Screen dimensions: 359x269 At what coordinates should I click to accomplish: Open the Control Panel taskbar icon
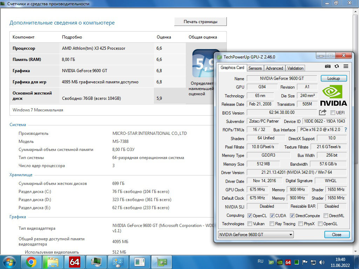click(118, 262)
